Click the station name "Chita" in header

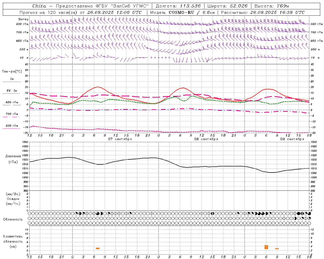pos(39,6)
